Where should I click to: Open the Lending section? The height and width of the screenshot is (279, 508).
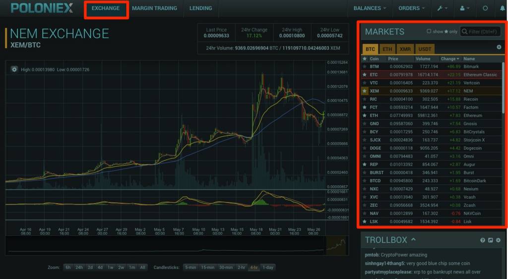click(x=200, y=8)
